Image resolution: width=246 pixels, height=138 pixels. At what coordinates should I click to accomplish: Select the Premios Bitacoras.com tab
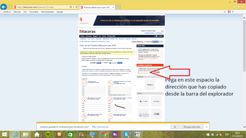tap(97, 7)
